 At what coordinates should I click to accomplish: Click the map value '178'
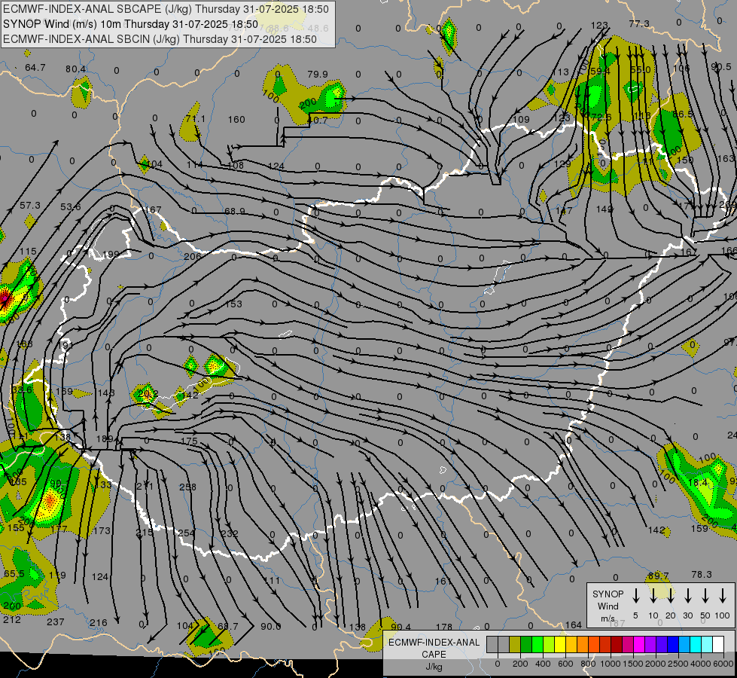tap(443, 627)
